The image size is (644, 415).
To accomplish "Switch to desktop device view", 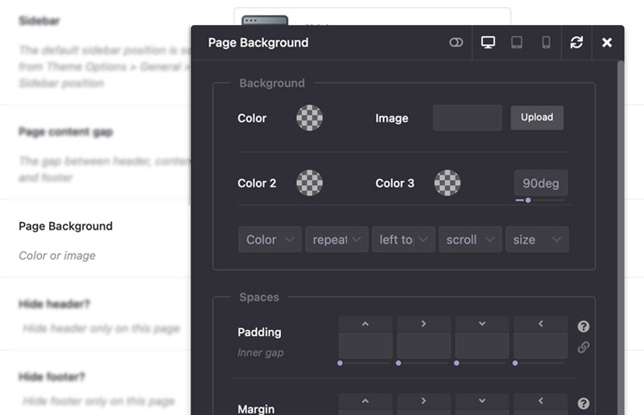I will tap(488, 43).
